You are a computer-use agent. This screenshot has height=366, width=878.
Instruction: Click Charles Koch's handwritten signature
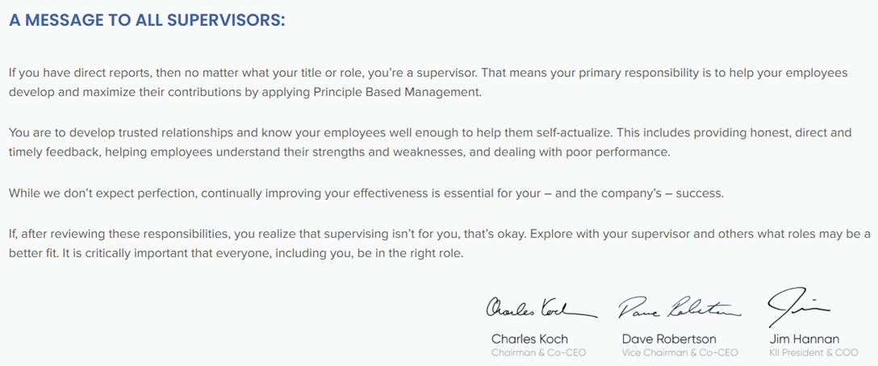point(541,308)
